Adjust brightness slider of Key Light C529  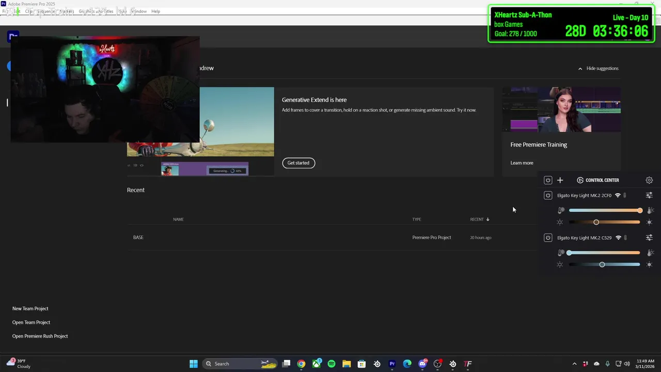[x=604, y=265]
